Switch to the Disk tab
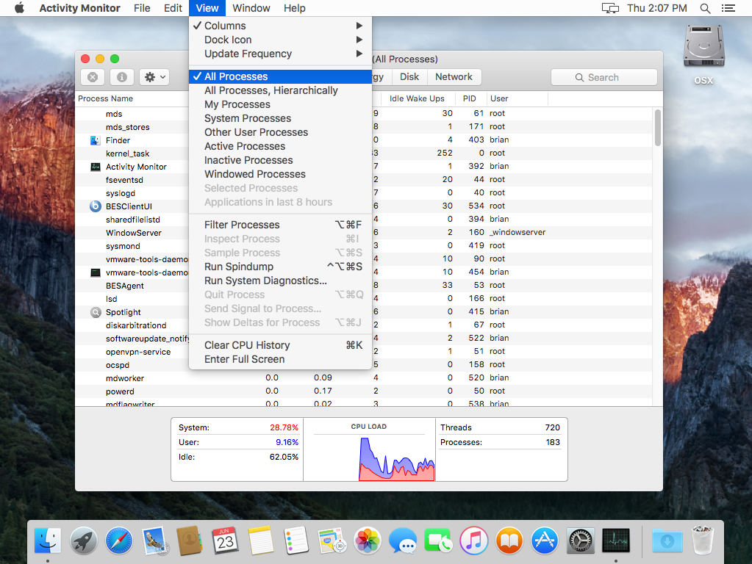 (409, 77)
